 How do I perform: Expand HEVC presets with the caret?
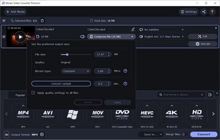point(147,106)
